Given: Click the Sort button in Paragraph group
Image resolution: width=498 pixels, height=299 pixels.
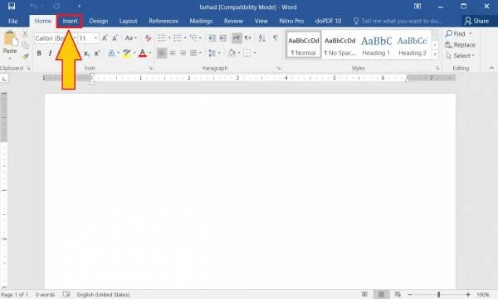Looking at the screenshot, I should pos(261,38).
